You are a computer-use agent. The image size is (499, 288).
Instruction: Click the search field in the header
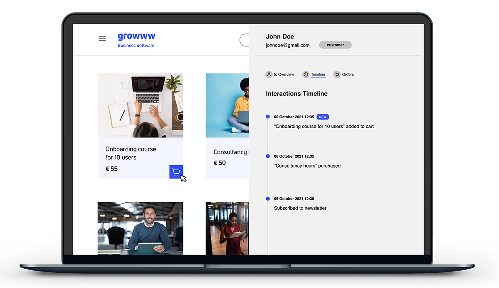(x=245, y=40)
